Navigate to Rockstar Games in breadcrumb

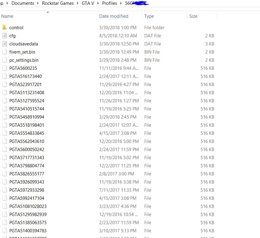58,3
